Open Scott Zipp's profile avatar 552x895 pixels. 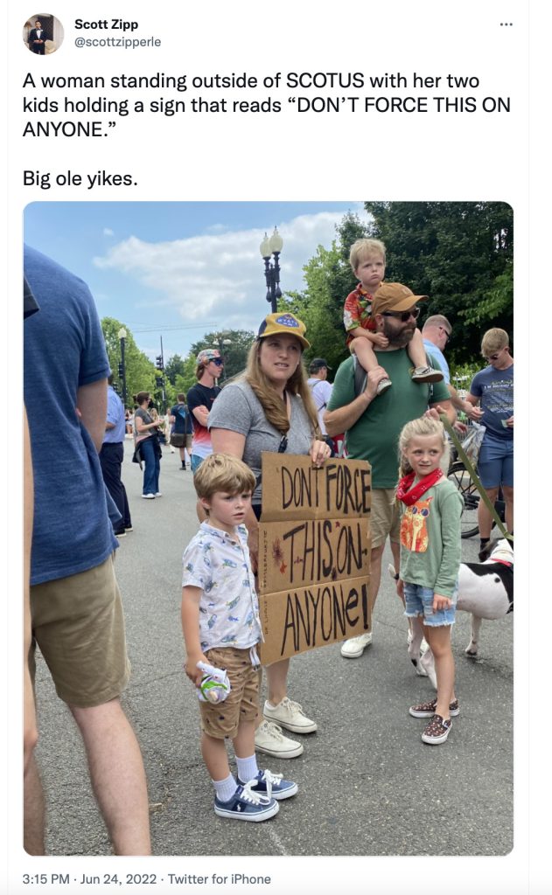click(x=44, y=34)
